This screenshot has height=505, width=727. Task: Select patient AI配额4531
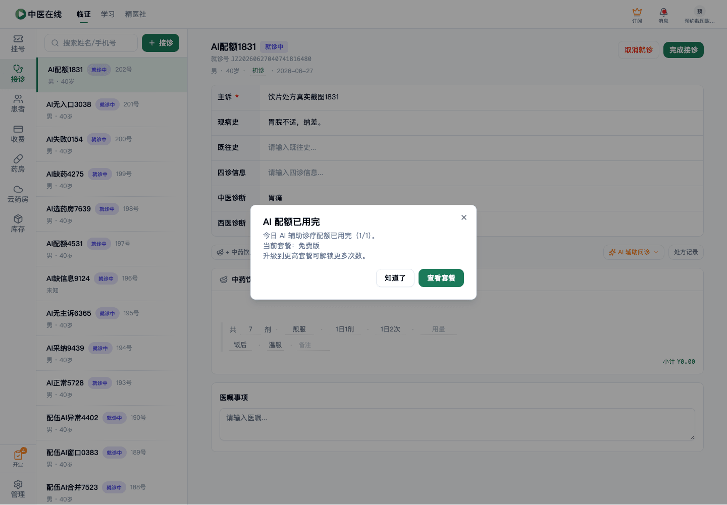(112, 249)
